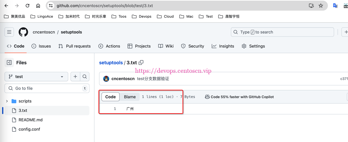Open the Settings tab
Viewport: 348px width, 142px height.
[253, 46]
